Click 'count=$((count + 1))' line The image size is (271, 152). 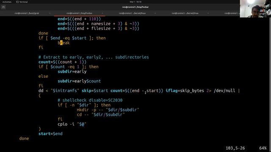[62, 62]
